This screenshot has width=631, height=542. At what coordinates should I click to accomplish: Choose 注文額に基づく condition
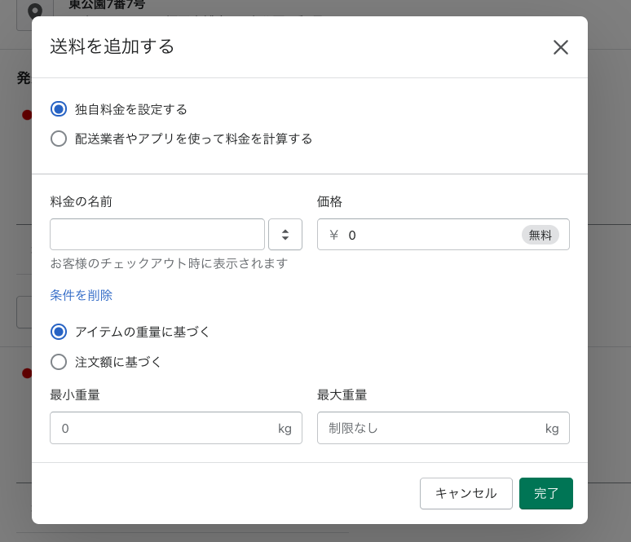59,362
